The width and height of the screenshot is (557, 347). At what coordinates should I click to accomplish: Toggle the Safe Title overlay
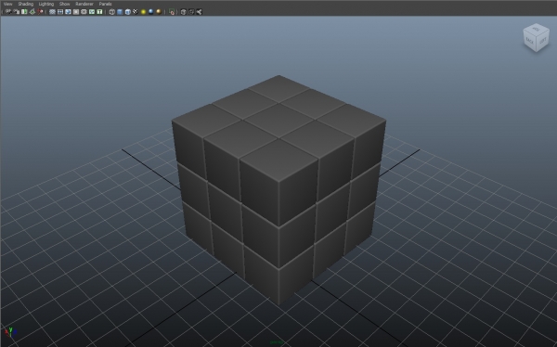tap(99, 12)
